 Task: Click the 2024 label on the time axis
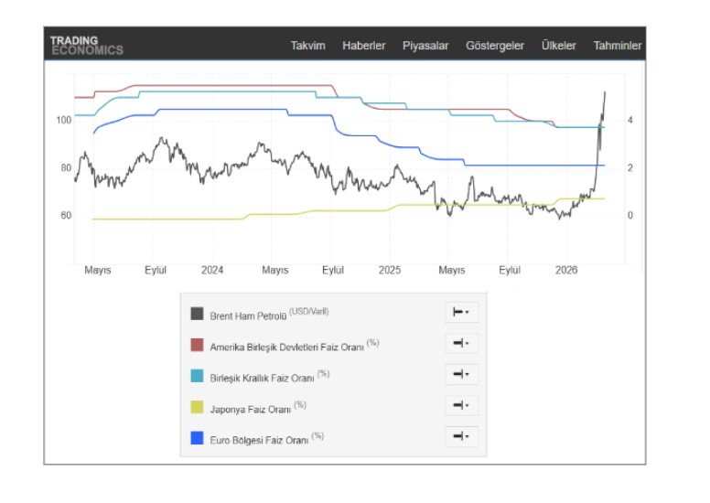(x=212, y=271)
